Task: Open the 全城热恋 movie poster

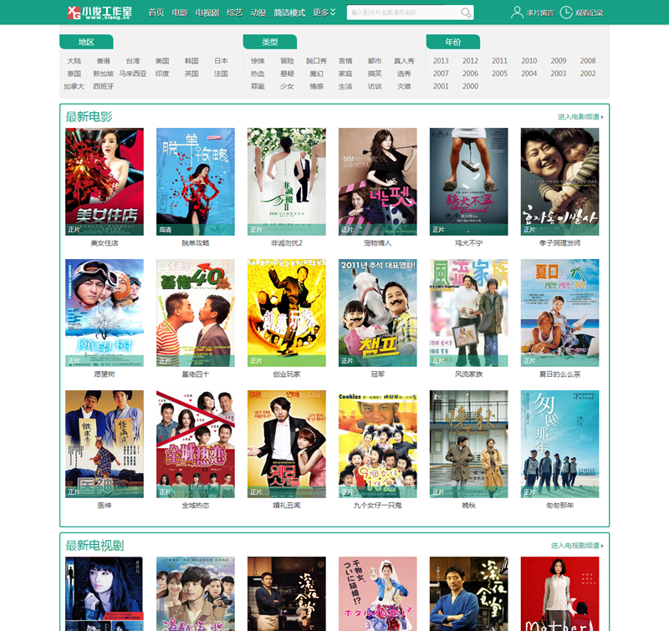Action: tap(196, 445)
